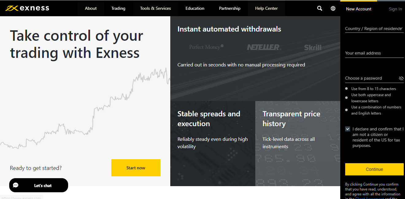Click 'Carried out in seconds' description text
The image size is (405, 199).
pyautogui.click(x=241, y=65)
